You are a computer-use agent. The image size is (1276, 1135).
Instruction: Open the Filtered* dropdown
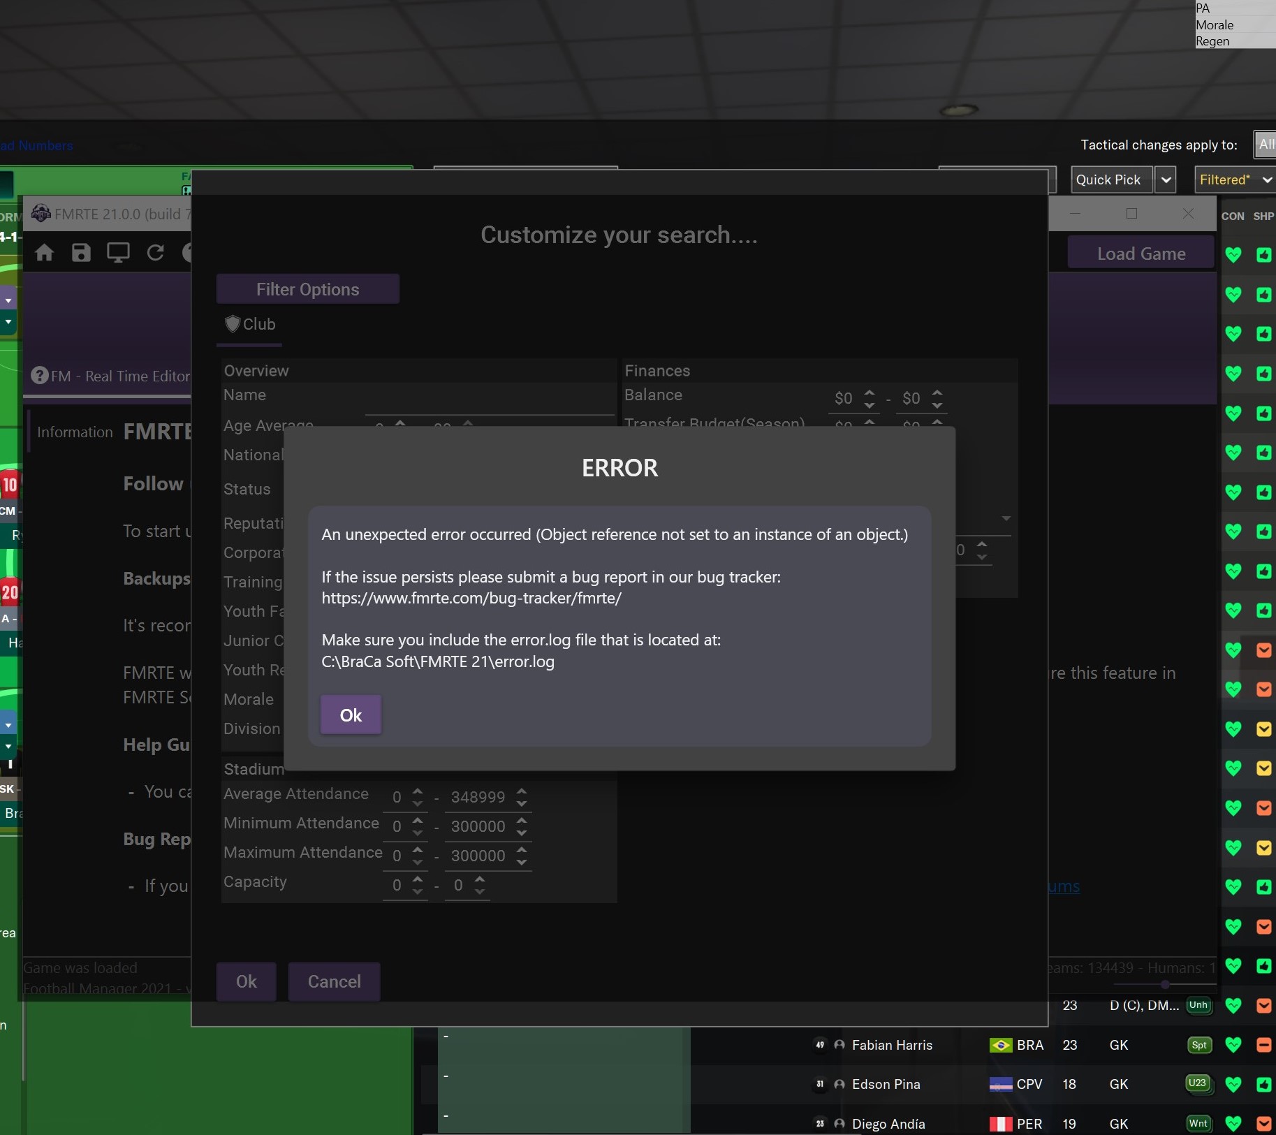[1235, 180]
